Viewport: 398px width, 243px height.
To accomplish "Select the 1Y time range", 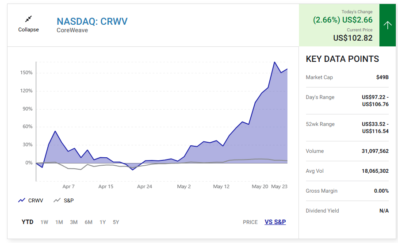I will pos(103,222).
